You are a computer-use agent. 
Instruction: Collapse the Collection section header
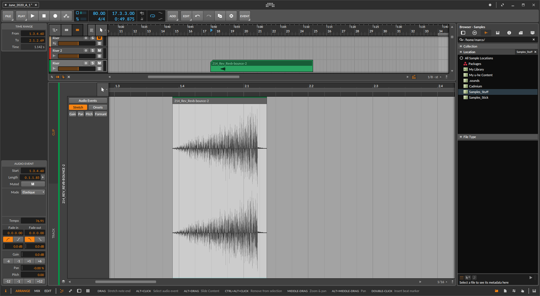point(498,46)
